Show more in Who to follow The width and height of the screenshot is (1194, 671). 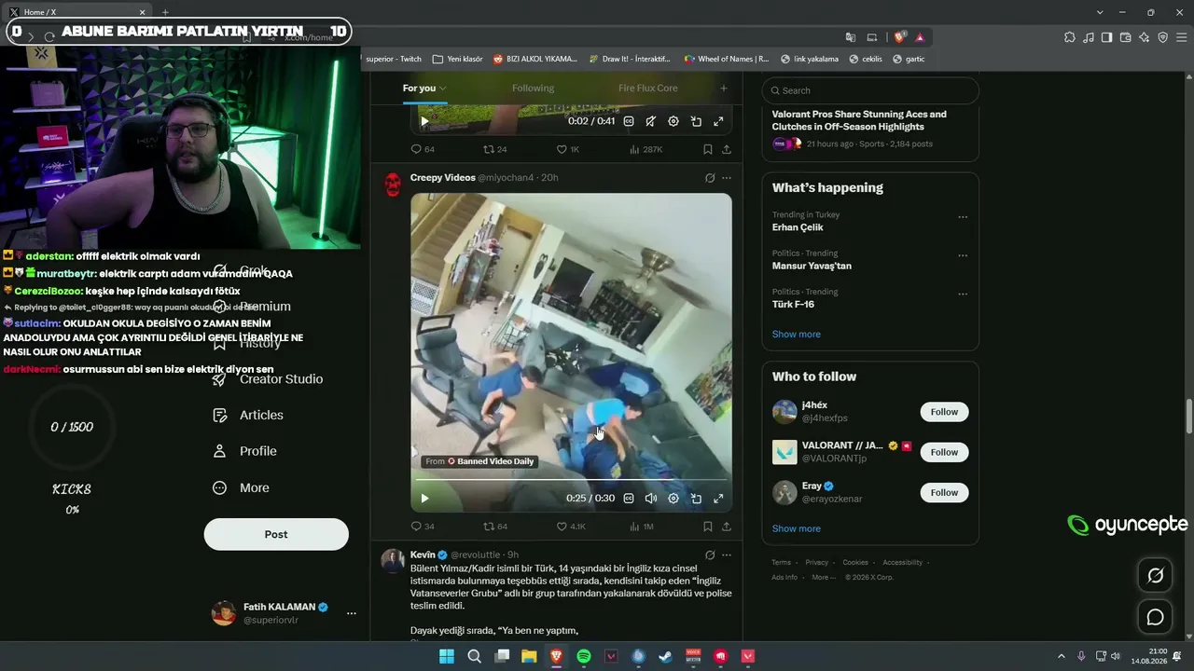(797, 528)
